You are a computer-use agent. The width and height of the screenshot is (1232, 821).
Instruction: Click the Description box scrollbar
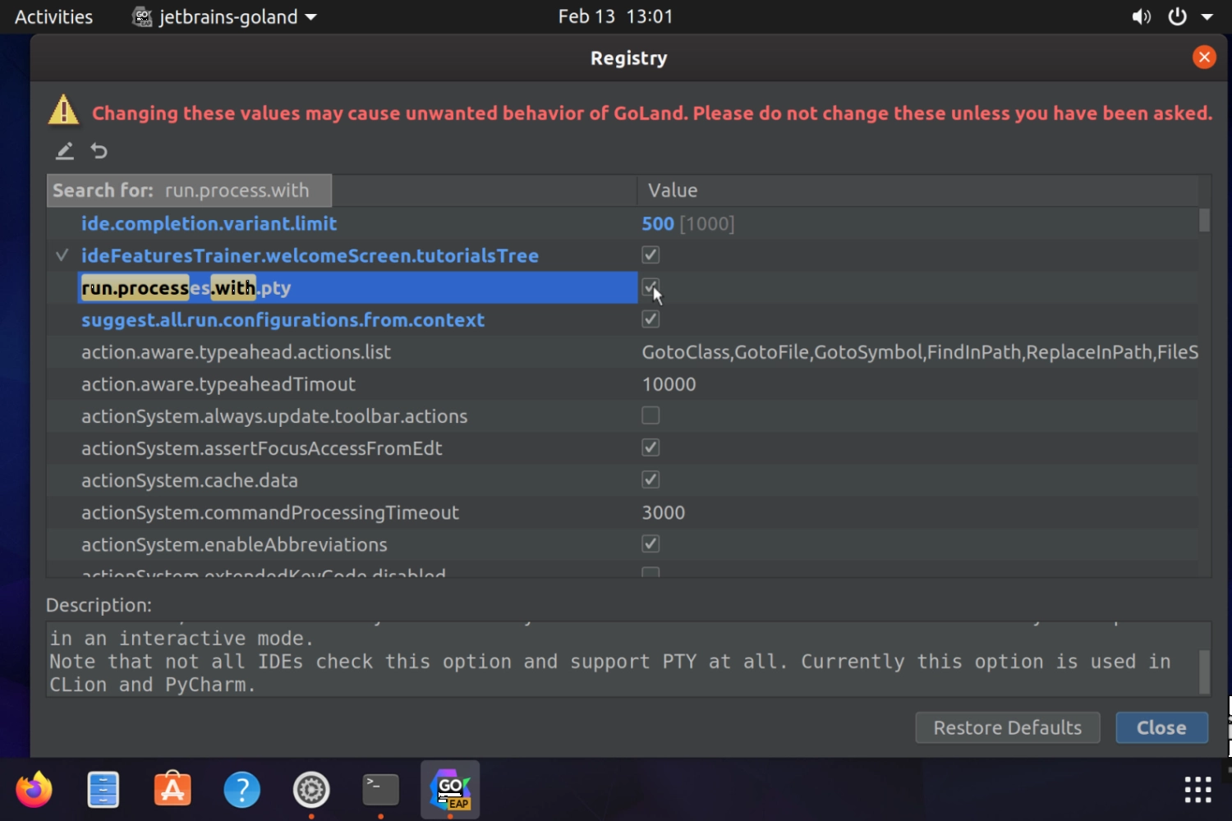tap(1204, 672)
